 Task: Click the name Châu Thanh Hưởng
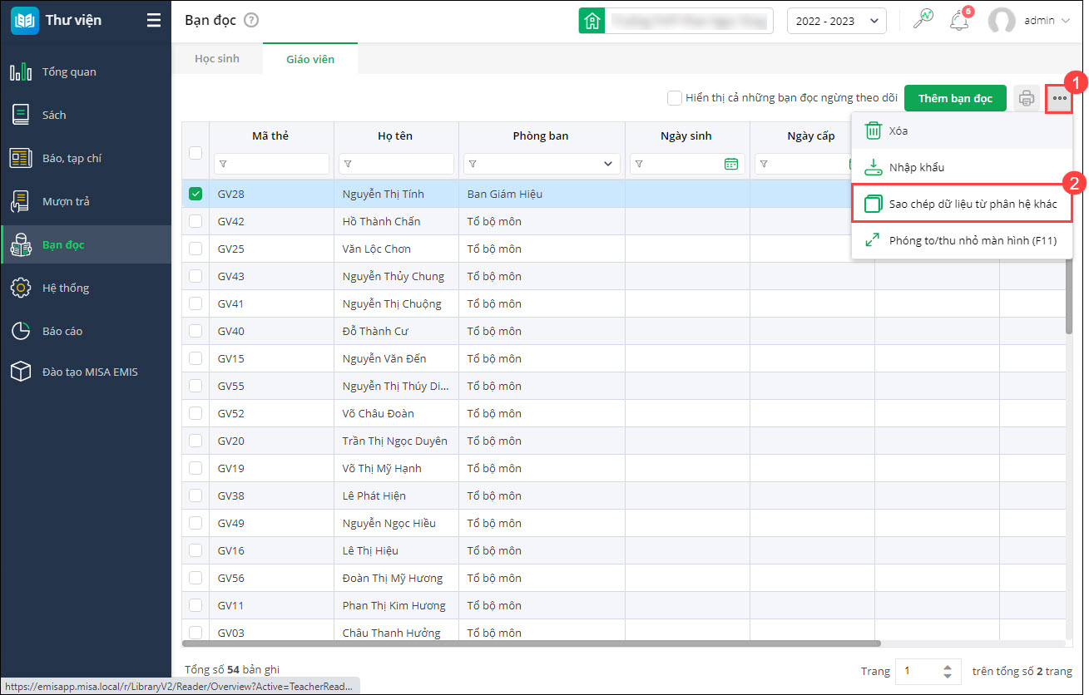[391, 633]
